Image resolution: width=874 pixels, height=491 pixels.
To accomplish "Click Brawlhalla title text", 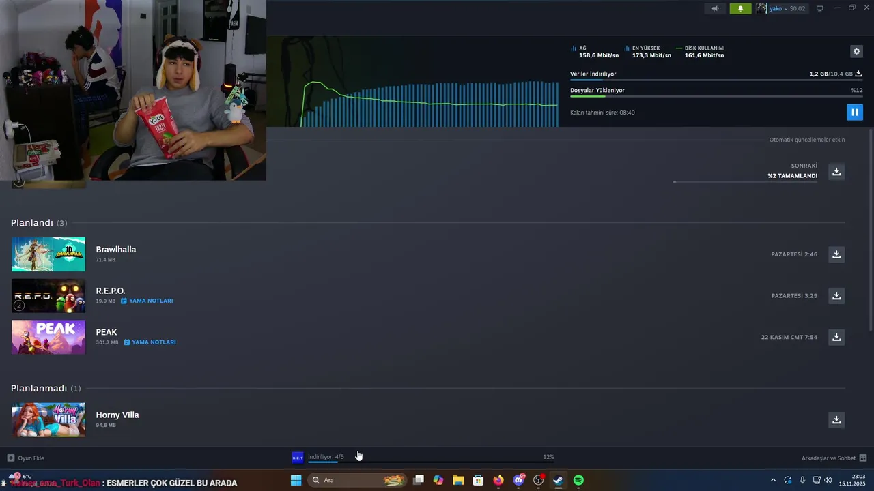I will (x=115, y=250).
